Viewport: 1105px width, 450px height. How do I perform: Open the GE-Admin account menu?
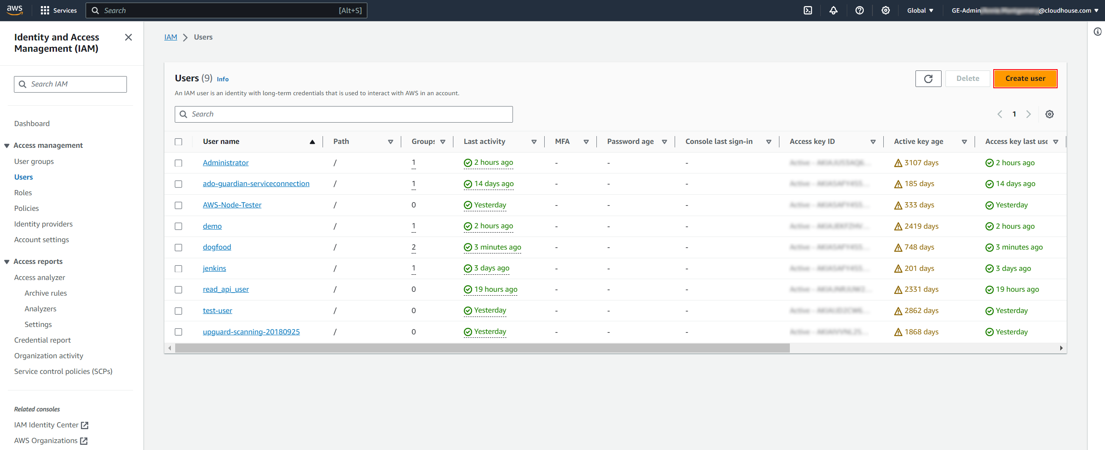tap(1025, 10)
